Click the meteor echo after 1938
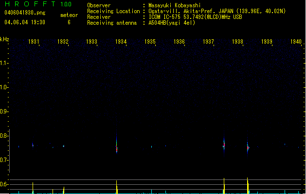This screenshot has width=306, height=194. tap(248, 148)
